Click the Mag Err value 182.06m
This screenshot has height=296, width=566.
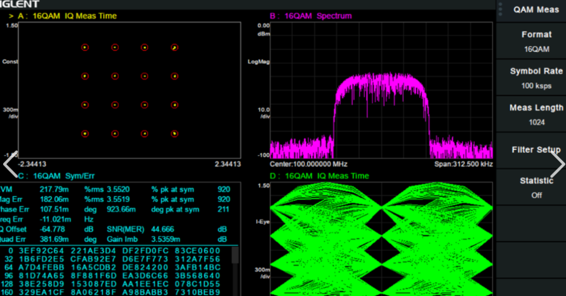[54, 199]
